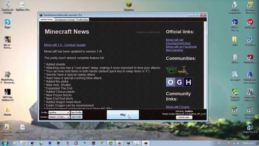Screen dimensions: 259x146
Task: Show hidden system tray icons arrow
Action: tap(224, 143)
